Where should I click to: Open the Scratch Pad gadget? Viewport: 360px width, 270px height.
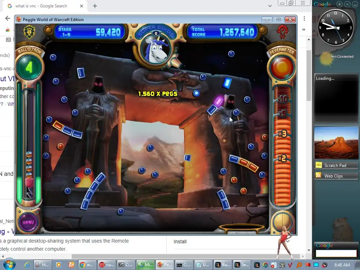336,165
